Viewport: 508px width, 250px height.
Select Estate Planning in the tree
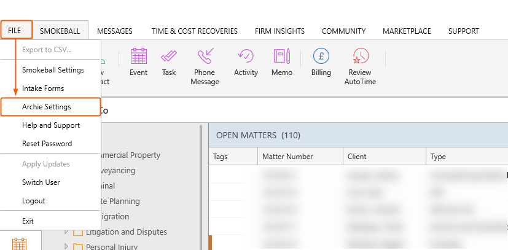point(120,201)
